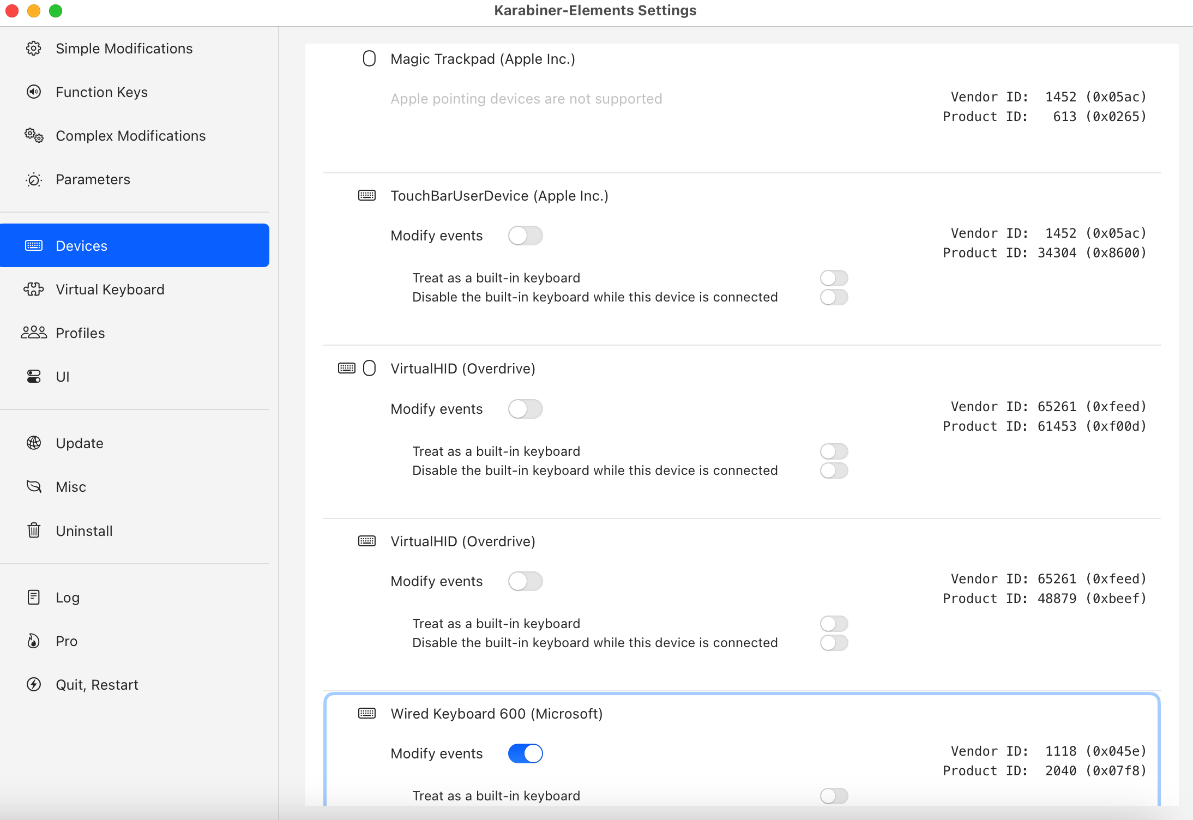Go to UI settings in sidebar
1193x820 pixels.
coord(62,377)
